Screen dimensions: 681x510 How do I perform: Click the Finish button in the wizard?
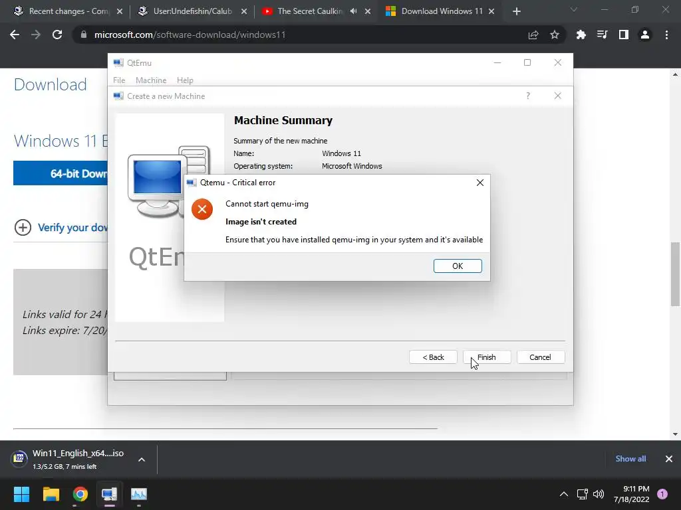pyautogui.click(x=487, y=357)
